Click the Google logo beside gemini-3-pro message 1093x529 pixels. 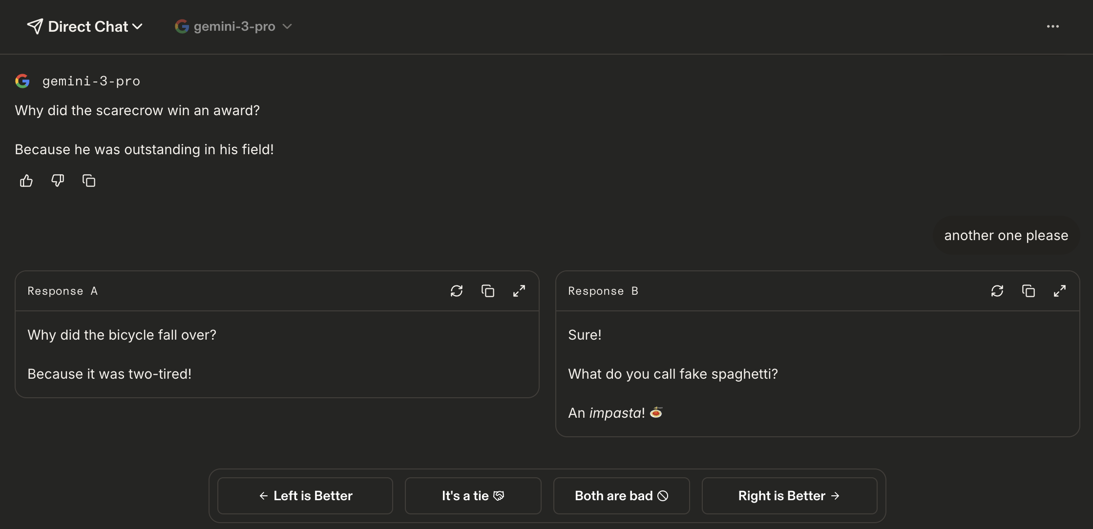pos(22,81)
